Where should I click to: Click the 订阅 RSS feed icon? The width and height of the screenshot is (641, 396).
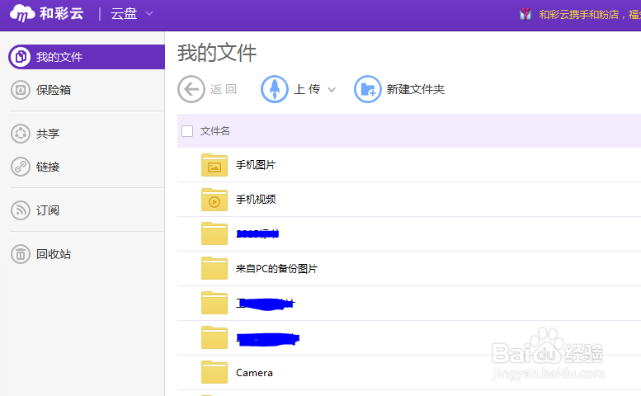[21, 210]
